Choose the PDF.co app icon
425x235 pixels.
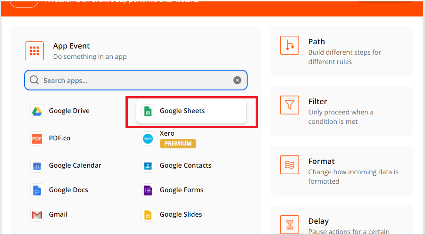(x=37, y=138)
